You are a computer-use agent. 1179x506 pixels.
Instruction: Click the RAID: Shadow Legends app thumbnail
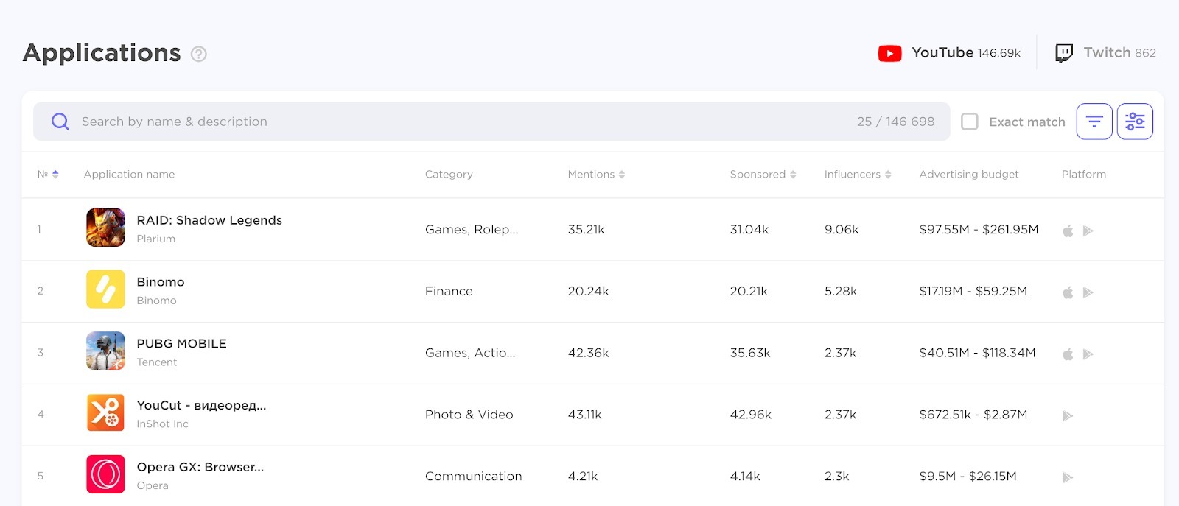105,228
